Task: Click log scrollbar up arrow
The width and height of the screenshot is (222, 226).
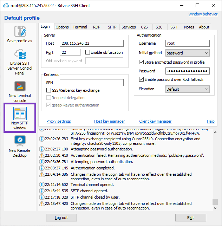Action: tap(215, 132)
